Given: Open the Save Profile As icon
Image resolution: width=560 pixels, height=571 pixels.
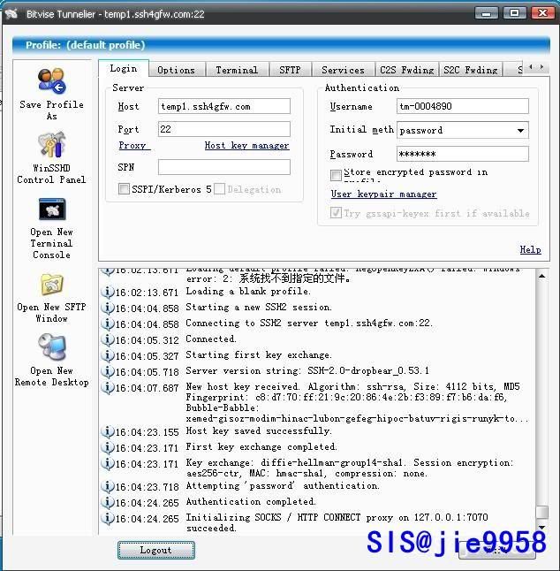Looking at the screenshot, I should (x=51, y=80).
